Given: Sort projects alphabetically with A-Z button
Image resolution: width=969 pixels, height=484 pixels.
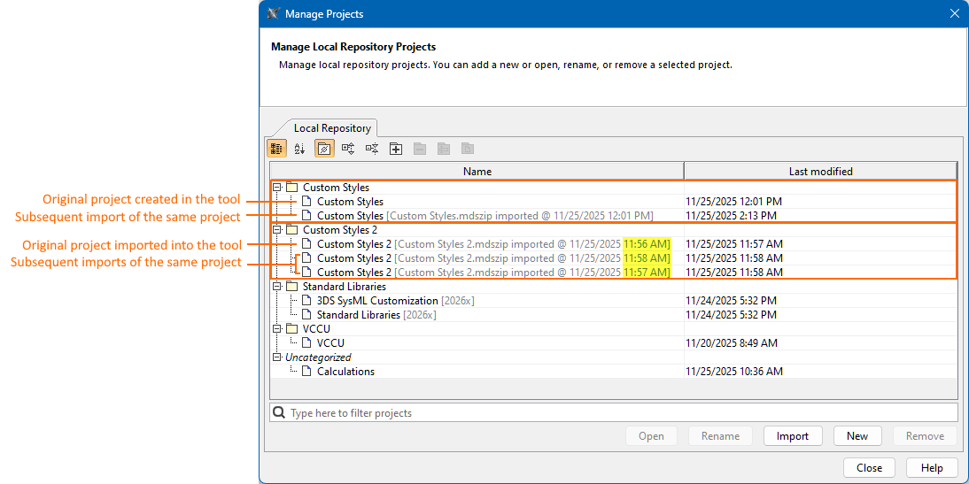Looking at the screenshot, I should [299, 149].
